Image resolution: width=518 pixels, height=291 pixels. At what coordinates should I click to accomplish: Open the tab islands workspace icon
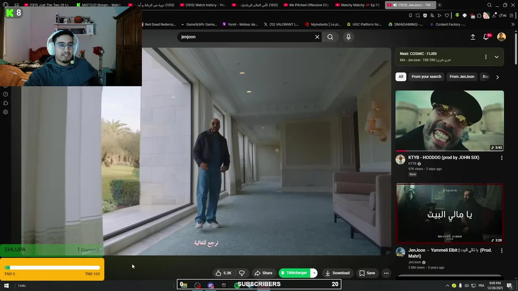point(17,5)
